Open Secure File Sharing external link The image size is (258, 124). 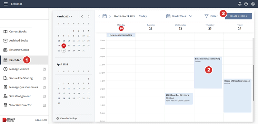click(44, 78)
